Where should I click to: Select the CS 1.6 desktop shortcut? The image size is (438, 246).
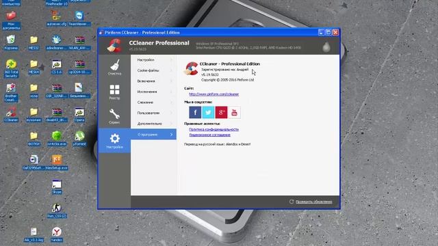[x=56, y=66]
